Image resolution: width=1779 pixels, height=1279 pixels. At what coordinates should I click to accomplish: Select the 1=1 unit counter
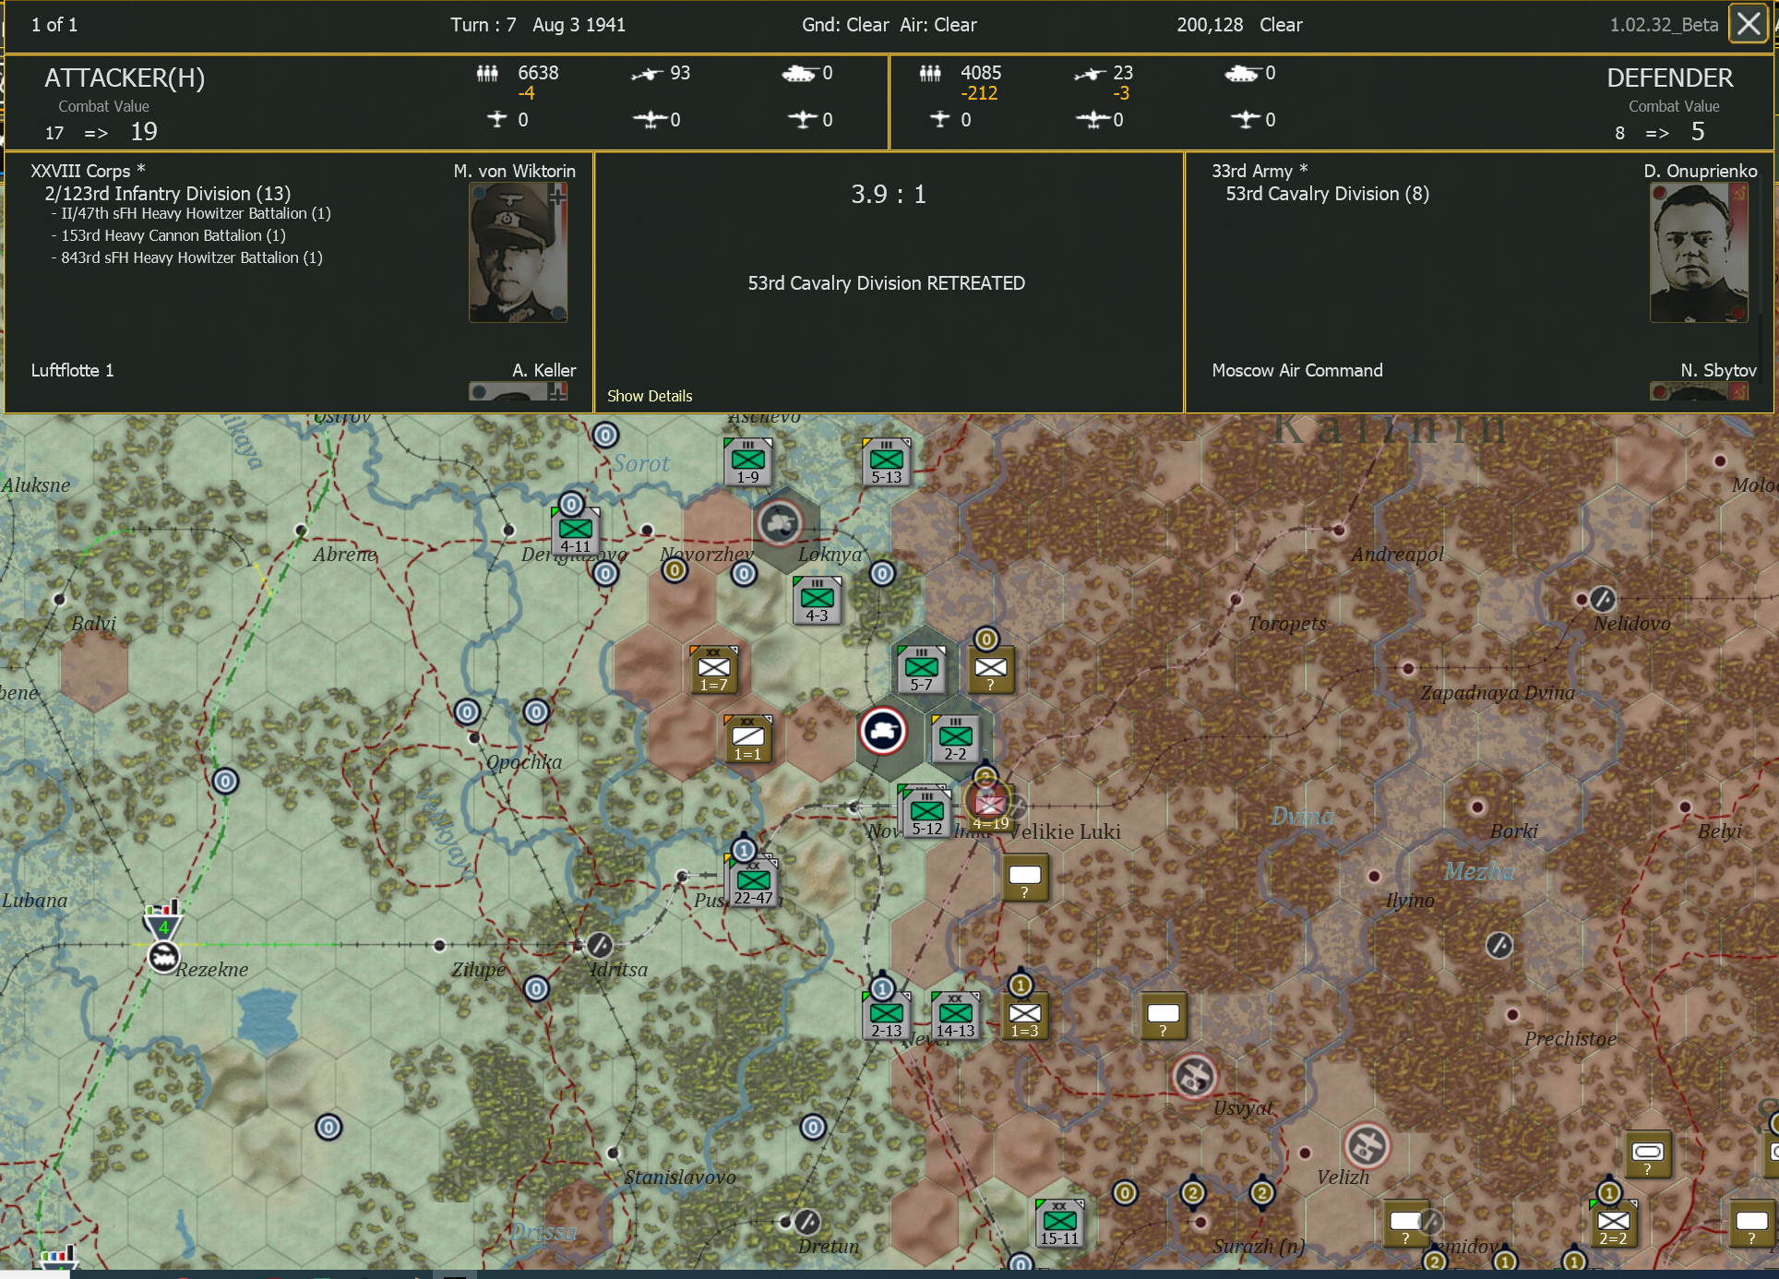(x=748, y=738)
